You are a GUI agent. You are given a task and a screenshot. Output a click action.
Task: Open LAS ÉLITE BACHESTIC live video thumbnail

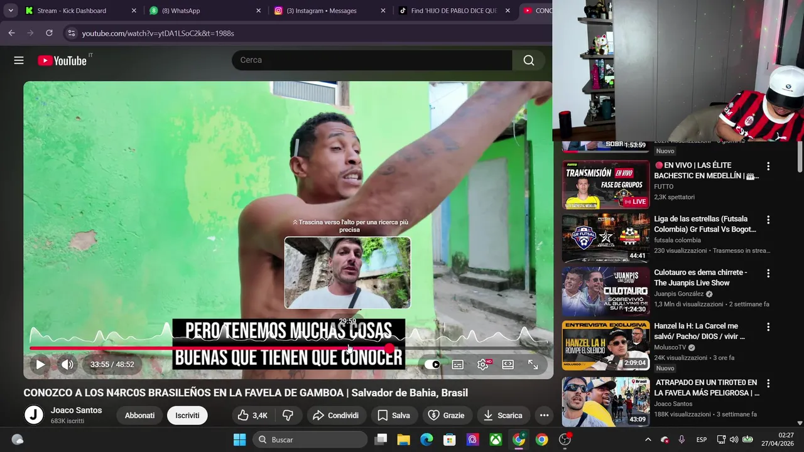click(606, 185)
